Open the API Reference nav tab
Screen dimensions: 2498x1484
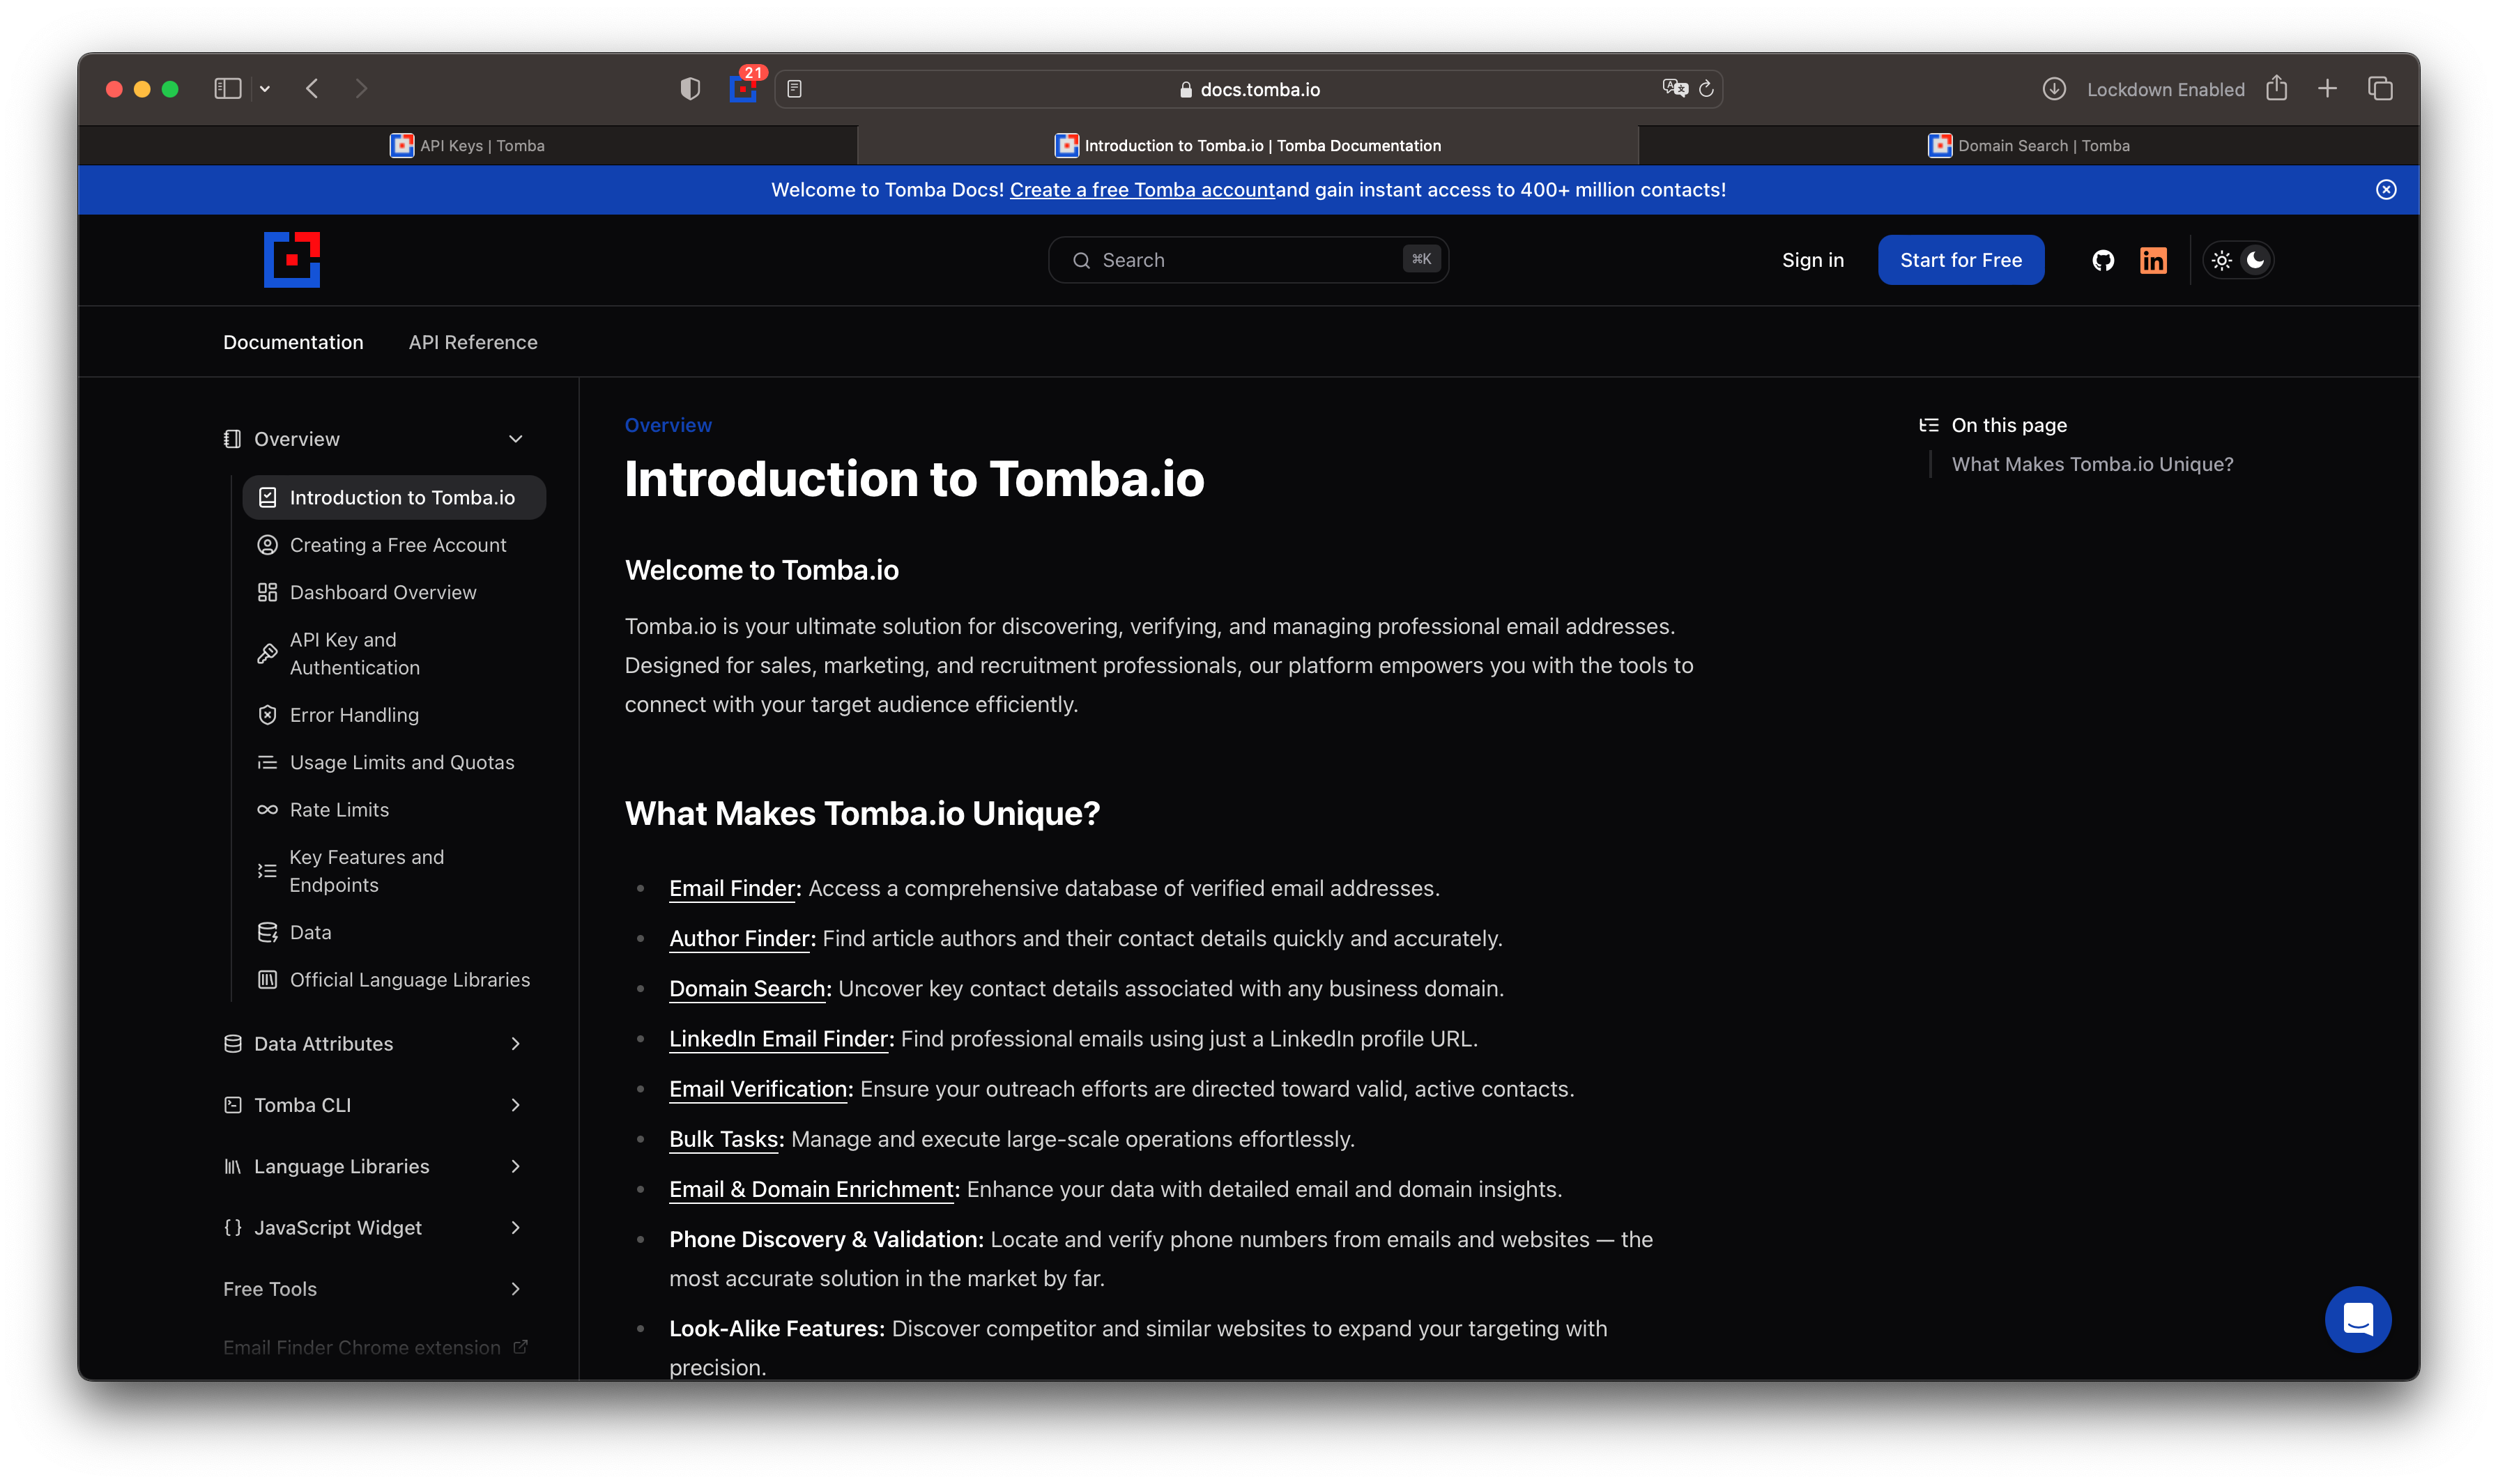[473, 342]
